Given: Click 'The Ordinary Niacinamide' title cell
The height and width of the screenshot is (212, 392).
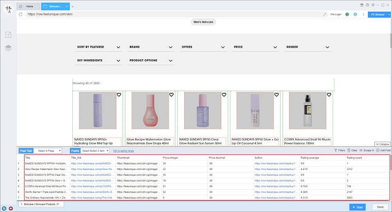Looking at the screenshot, I should click(46, 198).
